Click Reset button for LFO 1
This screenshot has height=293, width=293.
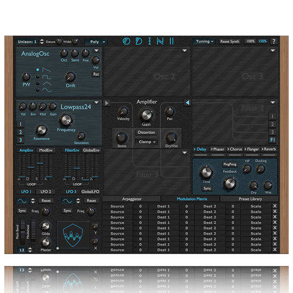pyautogui.click(x=46, y=201)
